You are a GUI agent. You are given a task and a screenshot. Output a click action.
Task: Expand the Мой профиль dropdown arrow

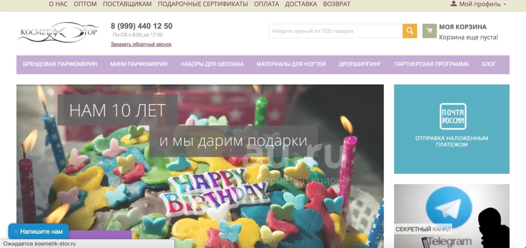(x=505, y=4)
